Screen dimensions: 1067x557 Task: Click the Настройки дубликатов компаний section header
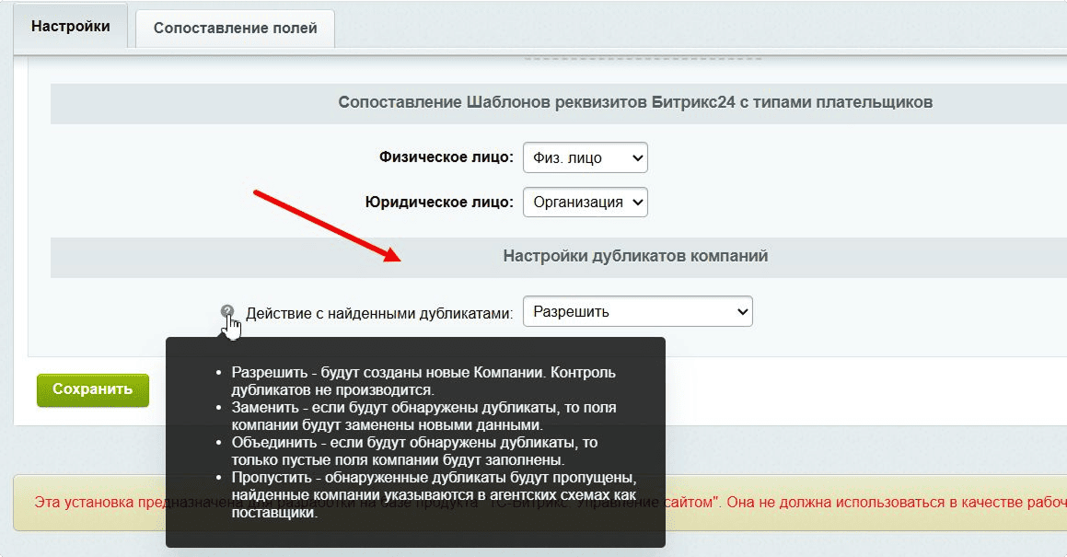click(x=635, y=256)
